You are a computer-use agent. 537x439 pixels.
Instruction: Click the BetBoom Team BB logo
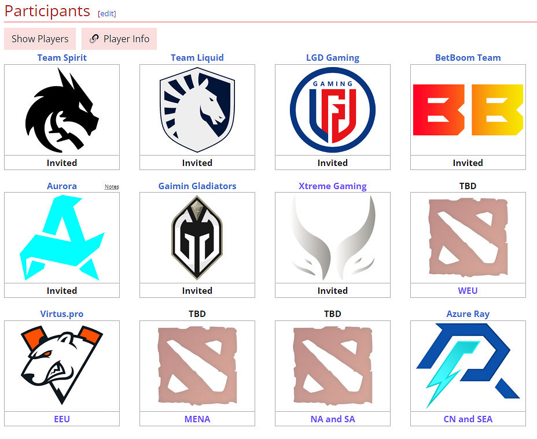(x=468, y=110)
